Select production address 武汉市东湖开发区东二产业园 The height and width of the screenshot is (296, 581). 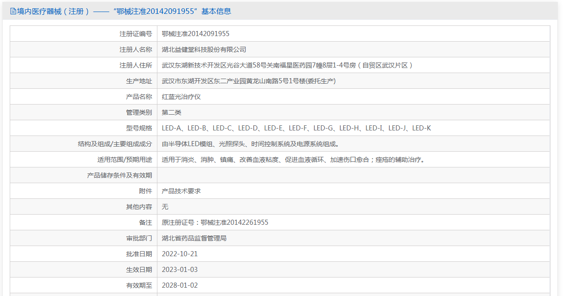tap(249, 81)
